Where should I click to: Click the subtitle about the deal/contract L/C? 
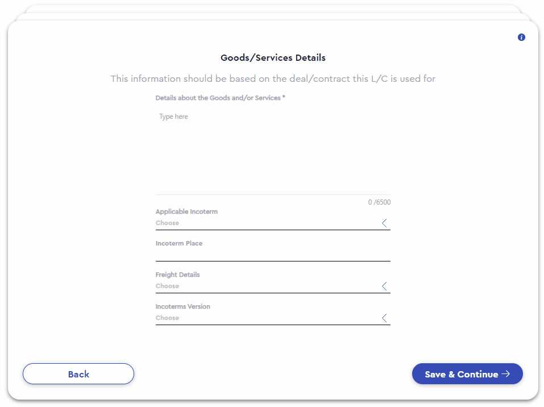coord(273,79)
